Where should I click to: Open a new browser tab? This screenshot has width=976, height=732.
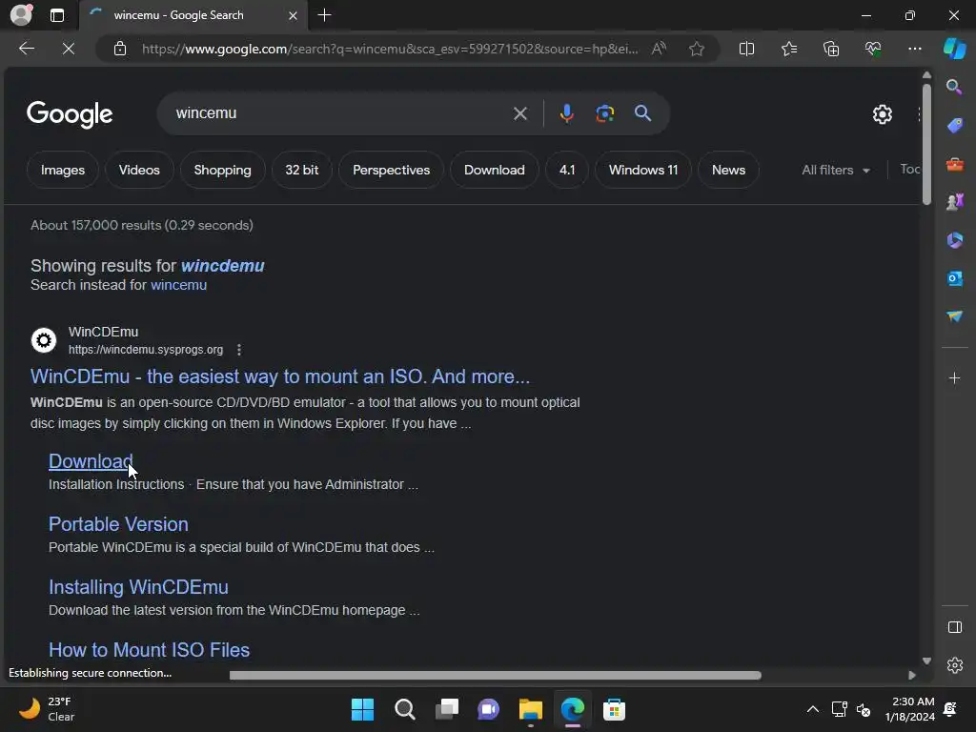[324, 15]
